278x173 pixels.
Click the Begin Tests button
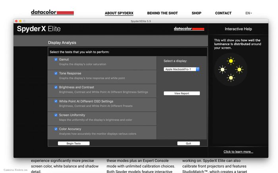73,143
